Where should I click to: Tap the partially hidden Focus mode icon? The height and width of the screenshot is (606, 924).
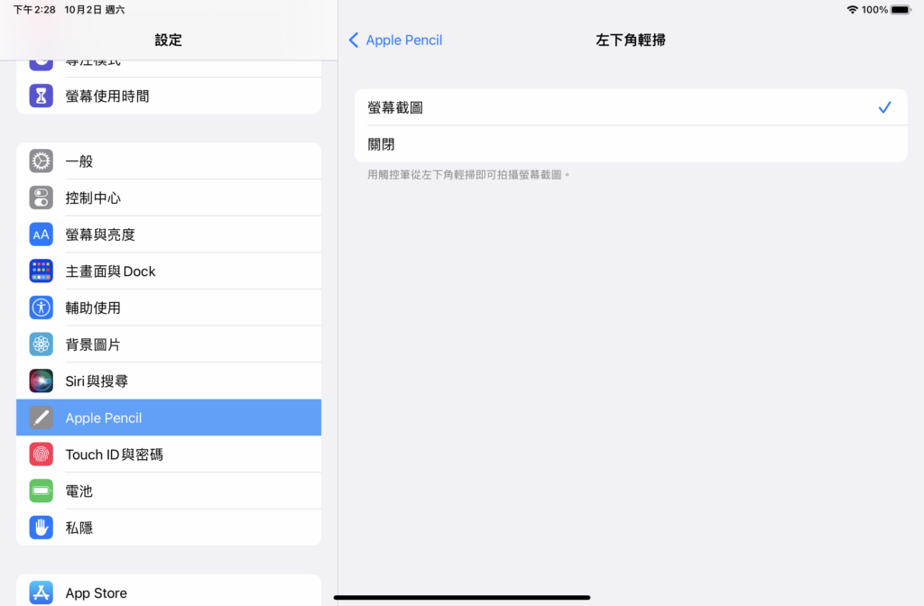tap(42, 64)
